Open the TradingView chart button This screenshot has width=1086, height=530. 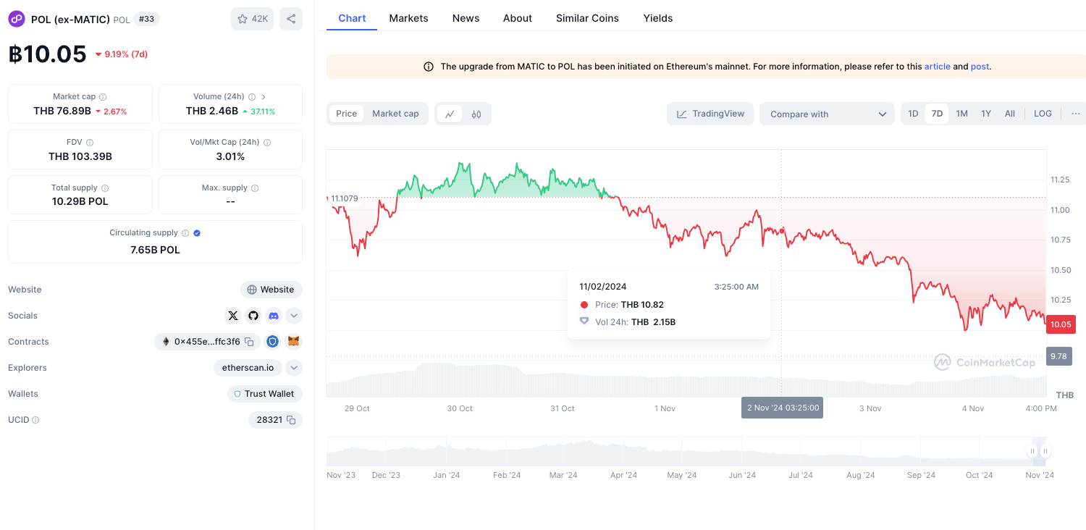tap(710, 114)
